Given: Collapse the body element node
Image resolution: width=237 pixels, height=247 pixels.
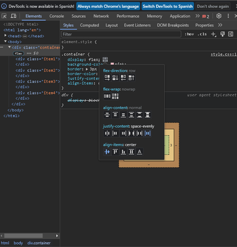Looking at the screenshot, I should pos(6,41).
